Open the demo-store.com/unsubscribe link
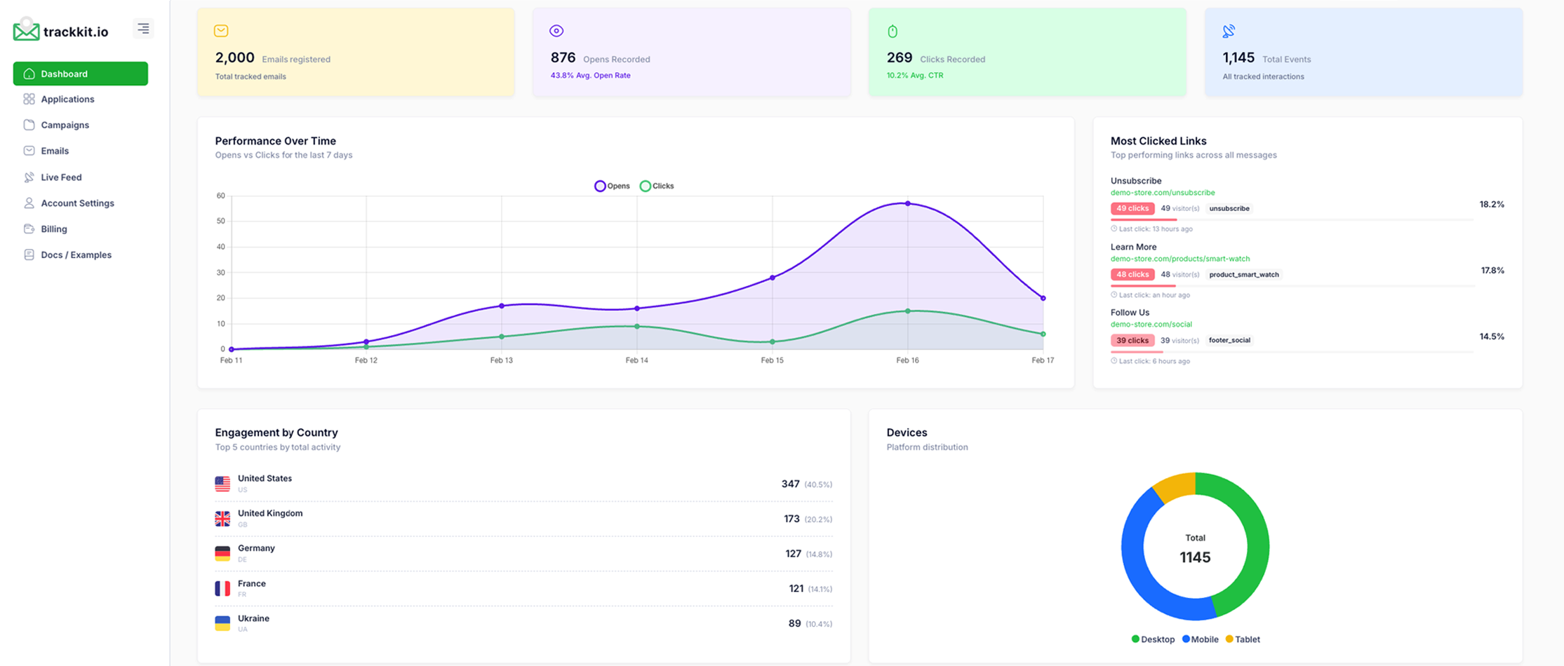 tap(1162, 192)
